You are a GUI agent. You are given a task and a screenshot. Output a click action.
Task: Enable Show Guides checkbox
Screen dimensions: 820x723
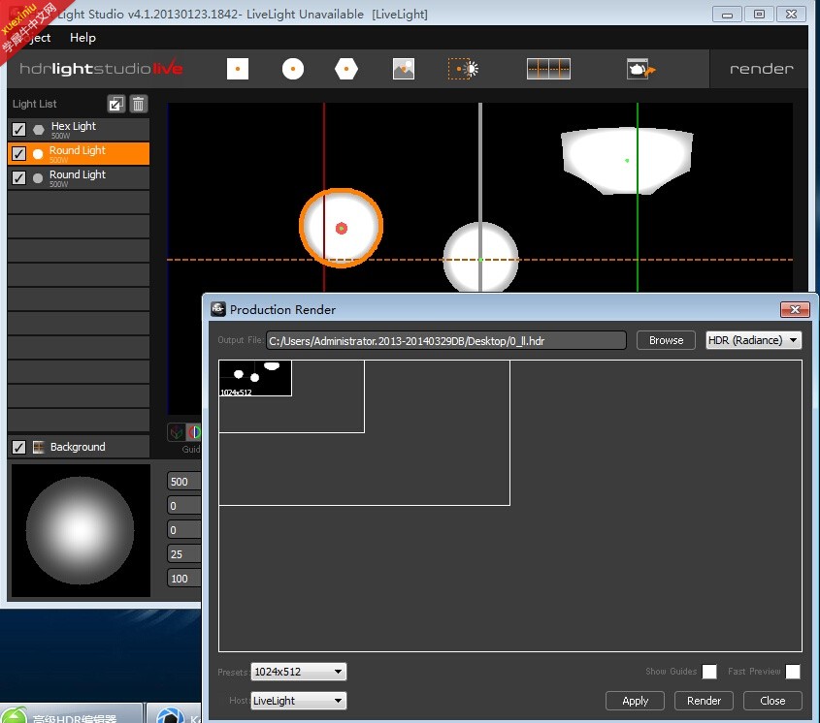(709, 672)
